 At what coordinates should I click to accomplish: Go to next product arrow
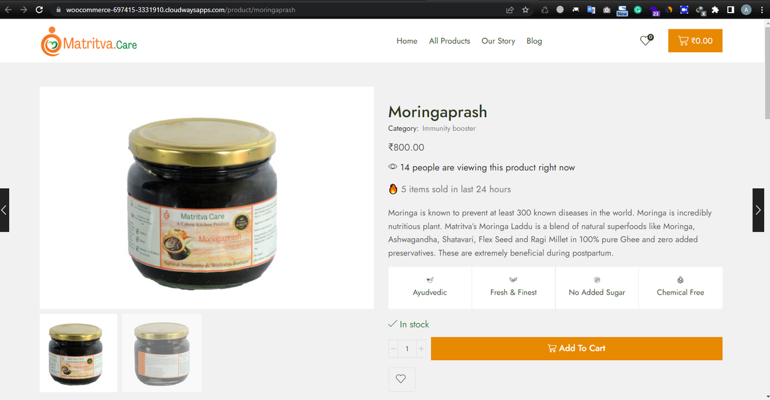pos(758,210)
